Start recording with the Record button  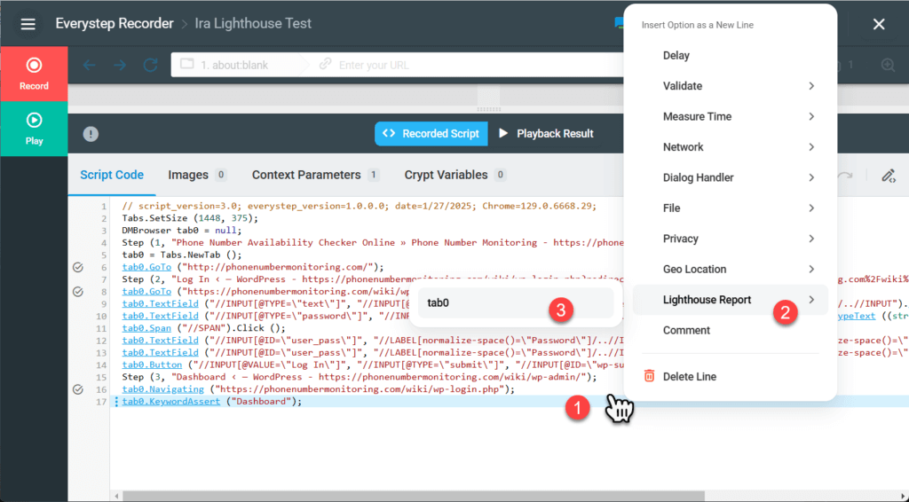pos(34,74)
